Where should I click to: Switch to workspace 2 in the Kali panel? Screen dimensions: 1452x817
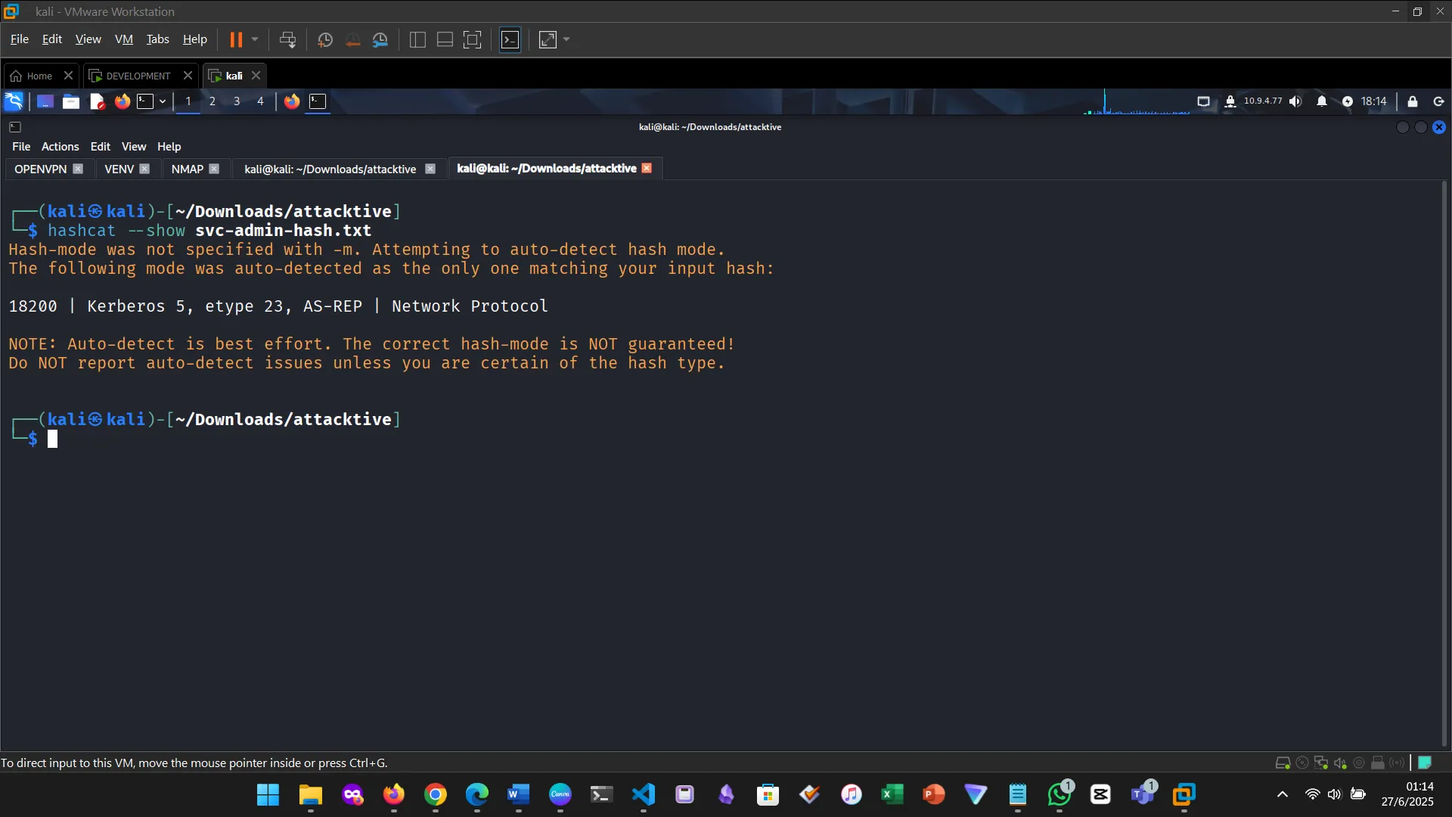click(x=213, y=101)
